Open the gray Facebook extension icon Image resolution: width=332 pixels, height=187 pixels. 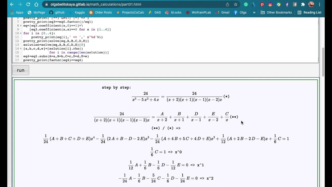295,4
